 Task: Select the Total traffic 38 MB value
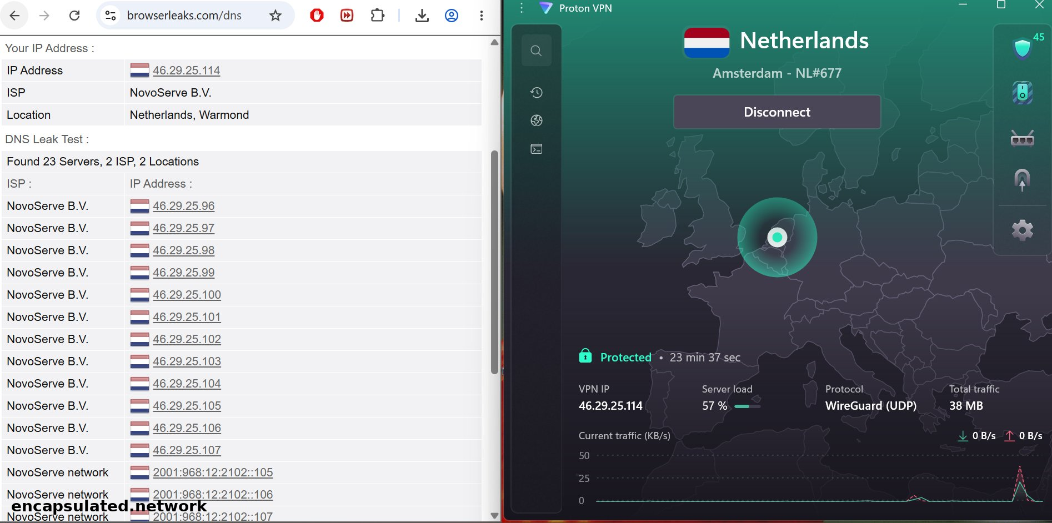click(966, 406)
